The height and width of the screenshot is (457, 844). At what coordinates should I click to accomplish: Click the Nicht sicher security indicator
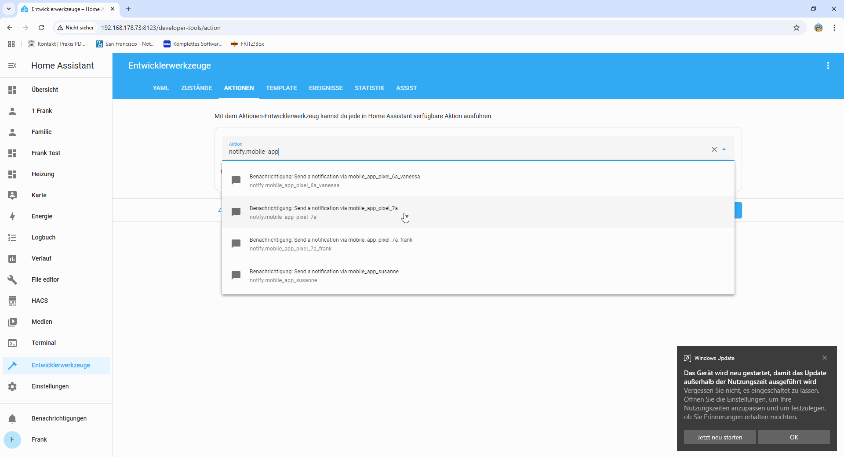[x=75, y=28]
